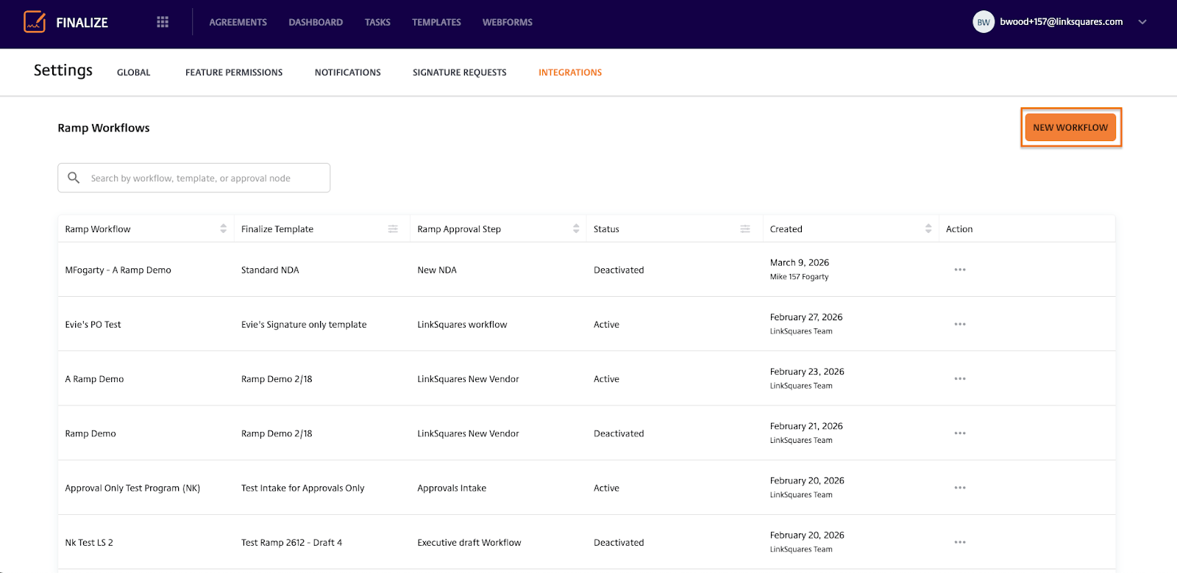Click the search magnifier icon
Screen dimensions: 1177x573
[x=74, y=178]
